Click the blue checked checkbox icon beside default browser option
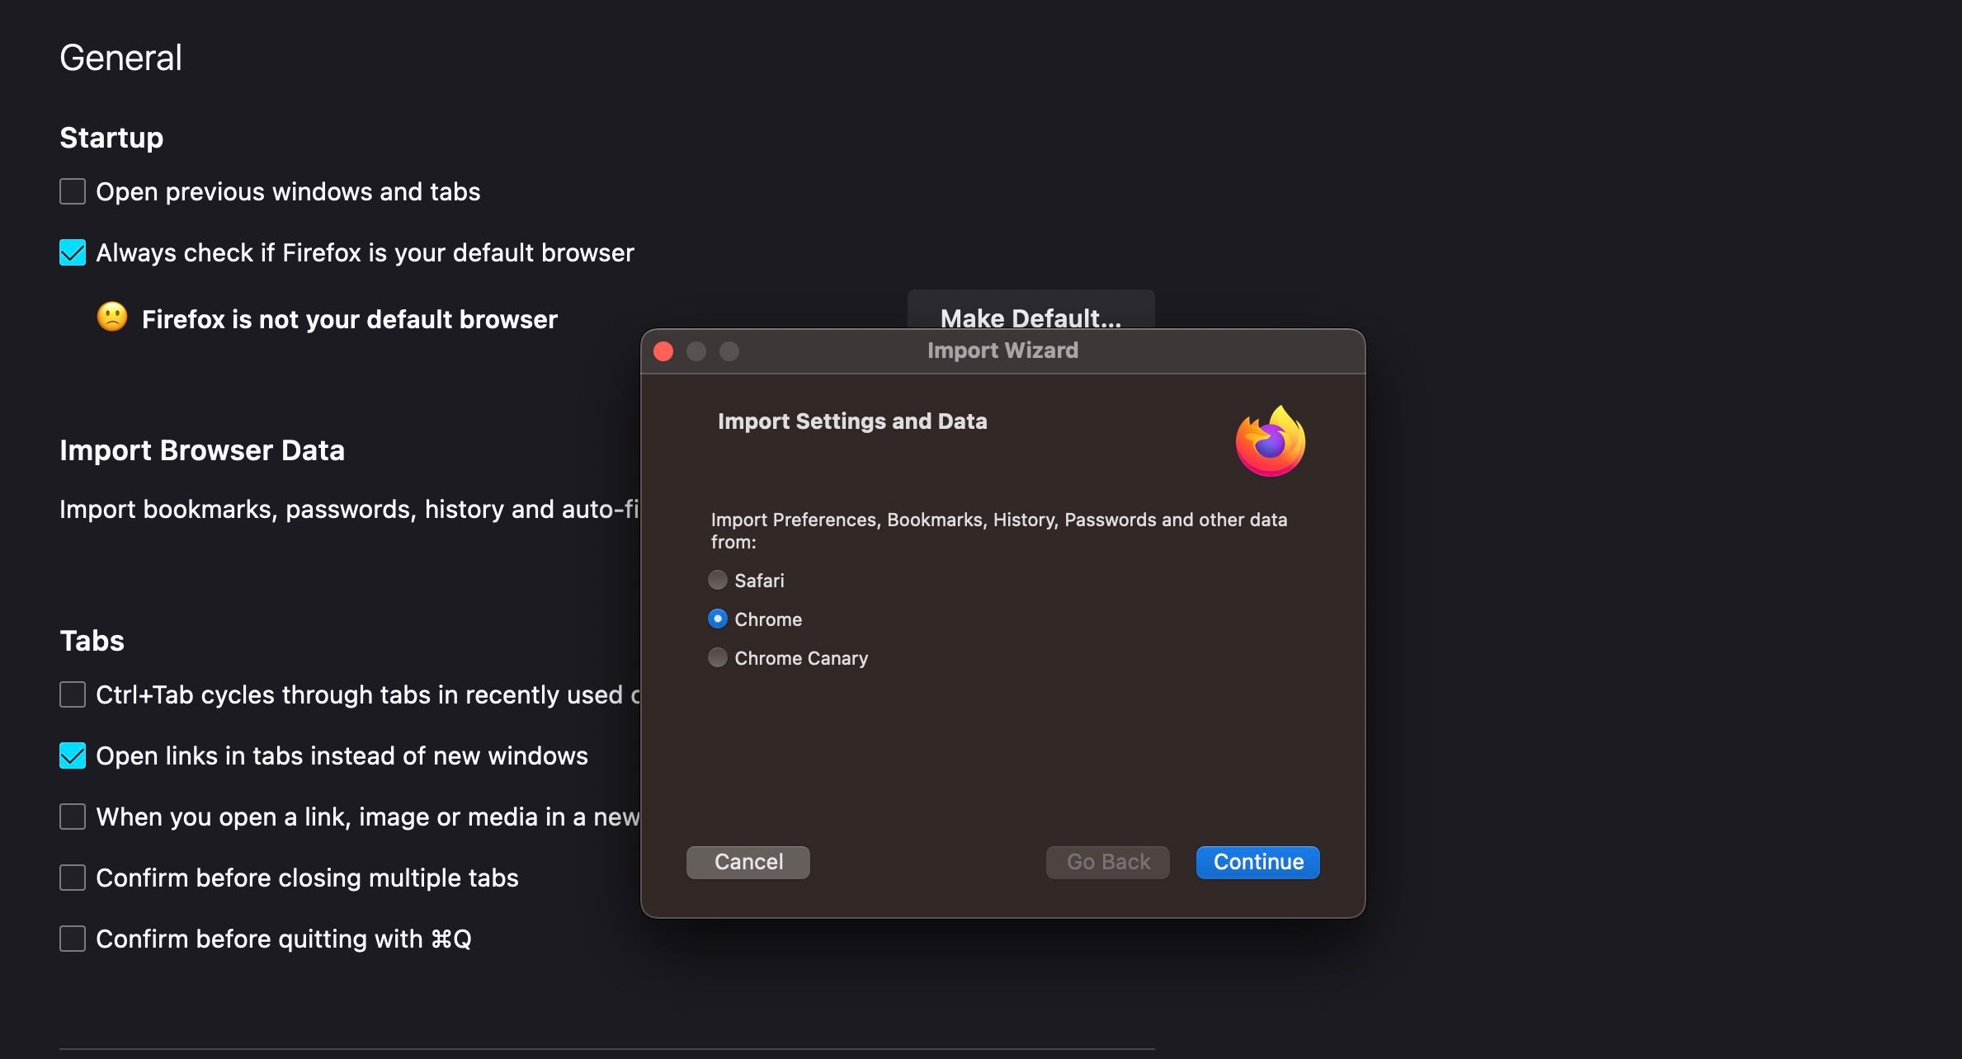Image resolution: width=1962 pixels, height=1059 pixels. (72, 252)
